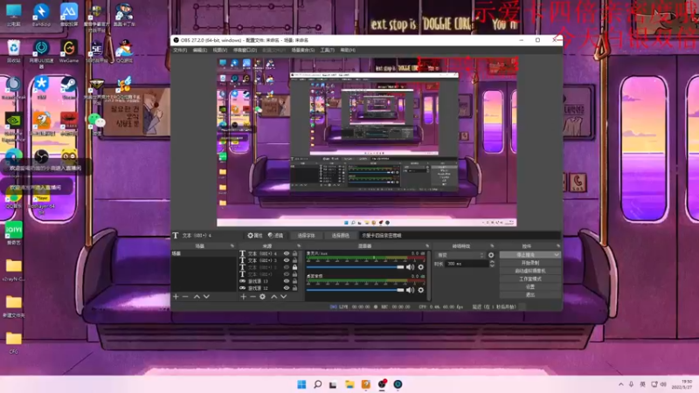This screenshot has width=699, height=393.
Task: Click the 桌面音频 volume slider
Action: pyautogui.click(x=356, y=290)
